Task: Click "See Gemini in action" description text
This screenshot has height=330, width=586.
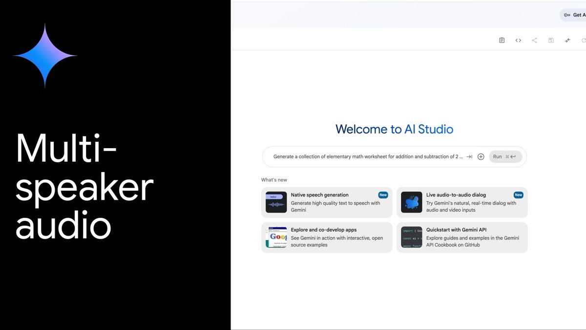Action: pyautogui.click(x=337, y=242)
